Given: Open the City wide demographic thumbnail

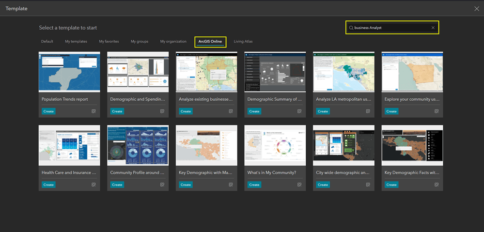Looking at the screenshot, I should coord(343,145).
